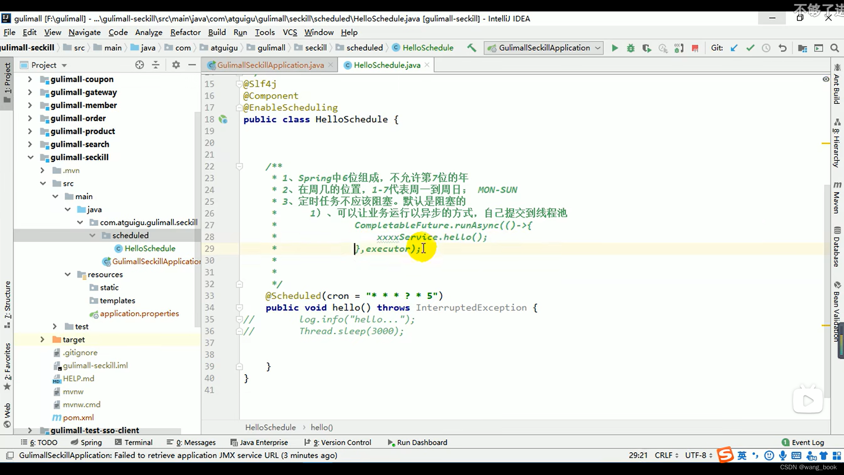Collapse the src folder

(43, 183)
